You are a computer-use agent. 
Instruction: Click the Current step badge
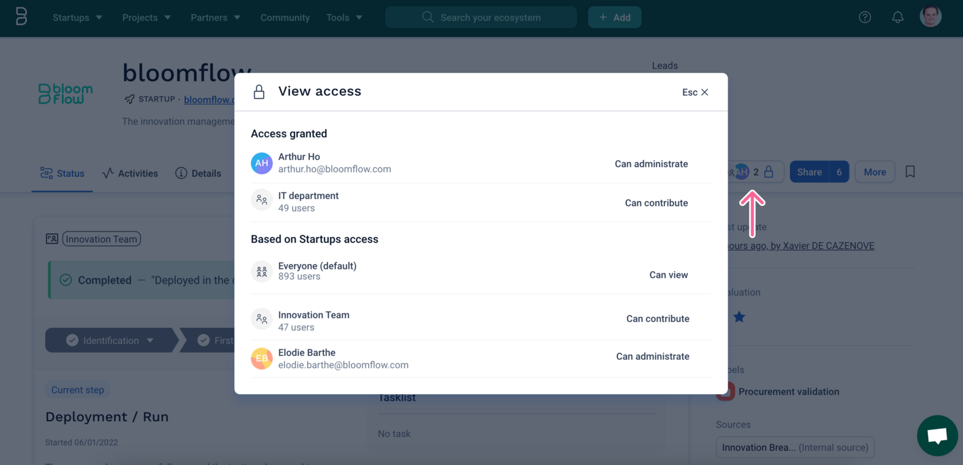tap(78, 390)
